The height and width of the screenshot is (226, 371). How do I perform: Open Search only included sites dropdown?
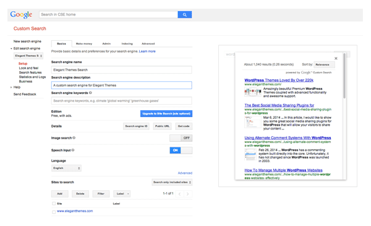pos(172,182)
